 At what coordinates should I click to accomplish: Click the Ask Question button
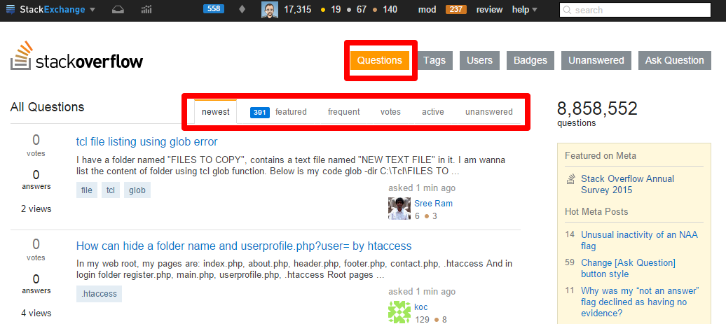[x=675, y=61]
